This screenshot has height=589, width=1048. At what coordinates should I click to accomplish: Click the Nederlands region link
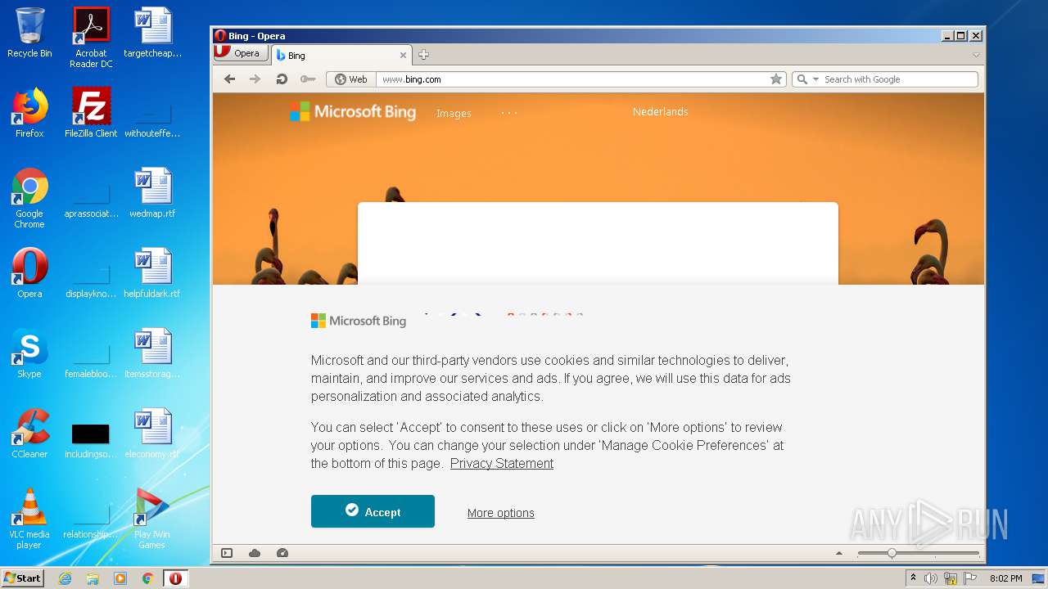click(660, 112)
